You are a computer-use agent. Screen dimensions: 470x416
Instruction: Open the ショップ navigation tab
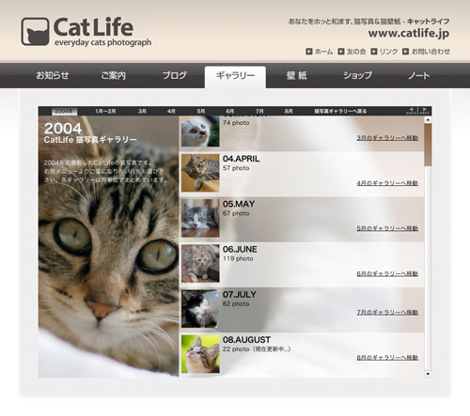click(357, 75)
